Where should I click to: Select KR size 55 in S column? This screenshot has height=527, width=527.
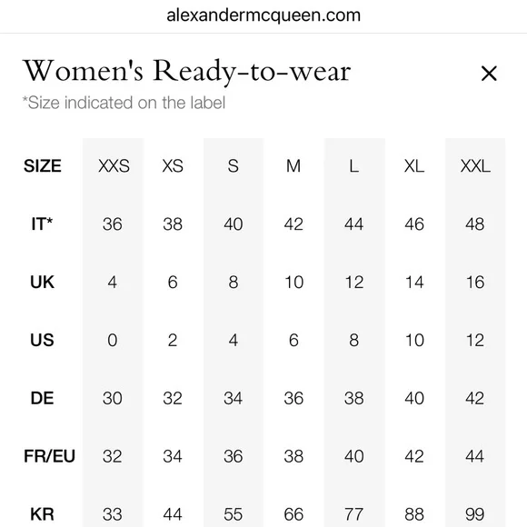pyautogui.click(x=234, y=514)
